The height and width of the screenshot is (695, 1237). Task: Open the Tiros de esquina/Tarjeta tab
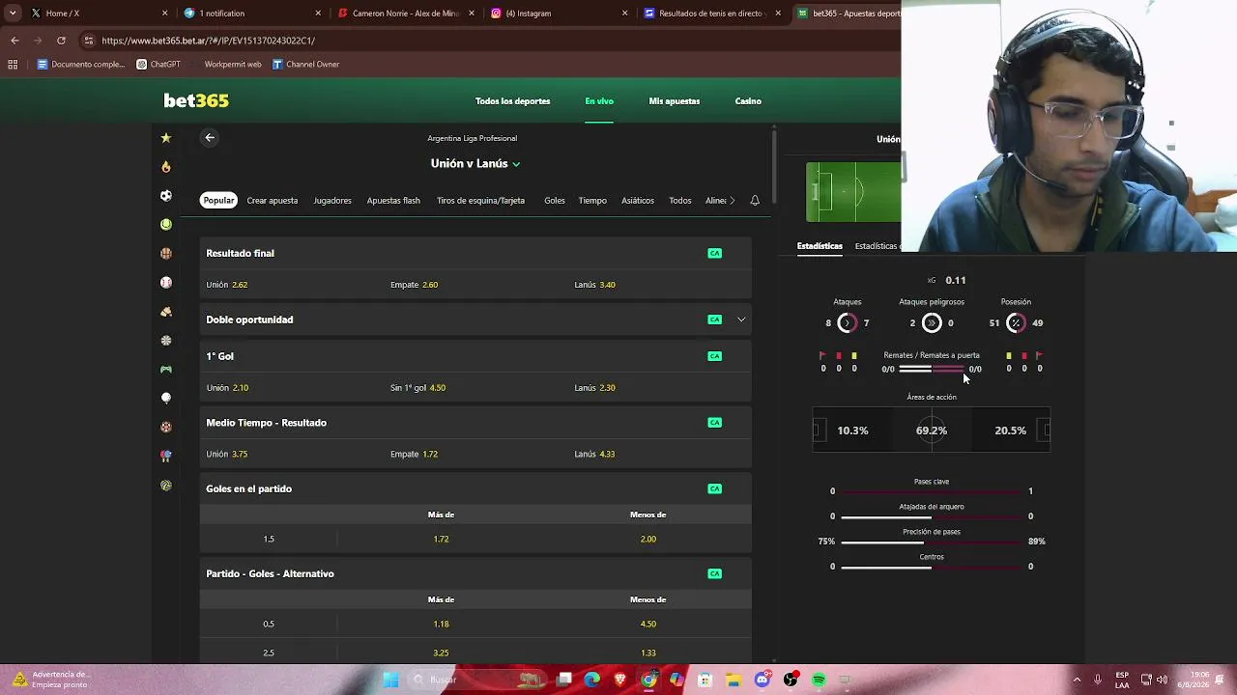click(x=480, y=201)
